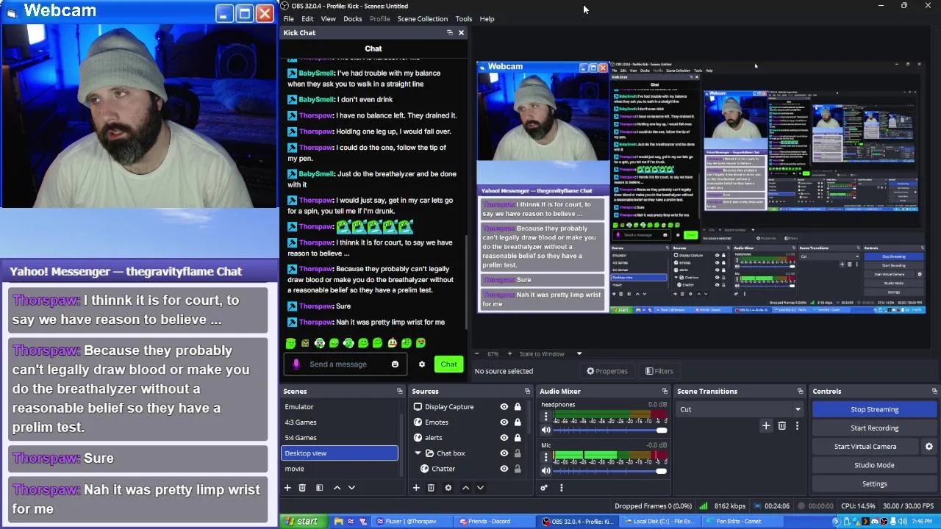
Task: Remove scene transition trash icon
Action: pyautogui.click(x=781, y=425)
